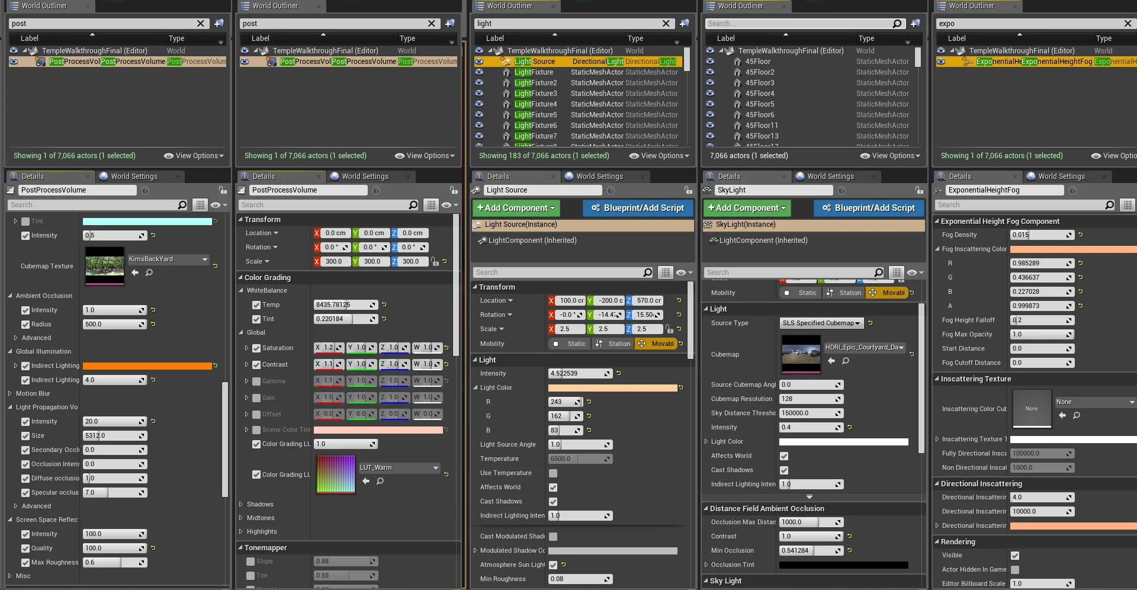Viewport: 1137px width, 590px height.
Task: Expand the Motion Blur section
Action: 10,394
